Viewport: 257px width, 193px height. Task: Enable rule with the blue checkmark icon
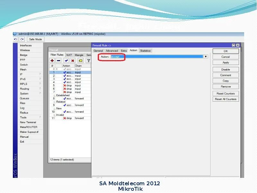coord(66,60)
